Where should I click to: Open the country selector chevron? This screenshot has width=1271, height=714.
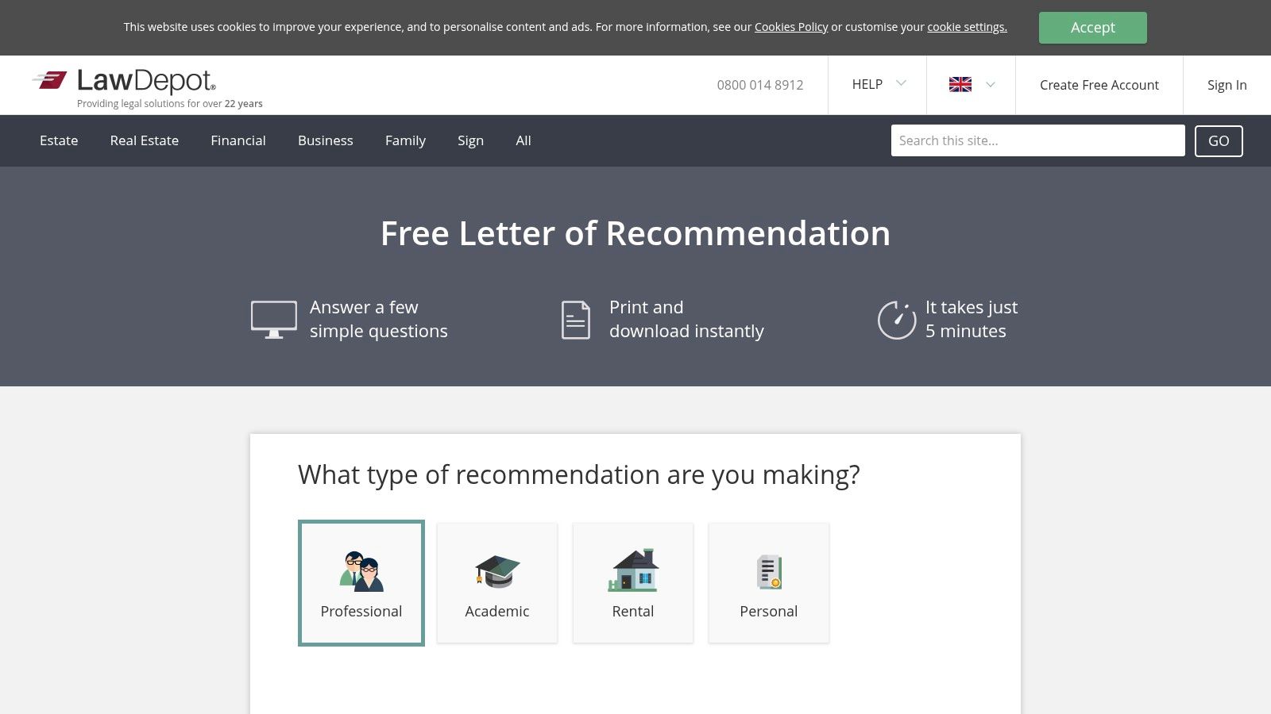pos(991,85)
